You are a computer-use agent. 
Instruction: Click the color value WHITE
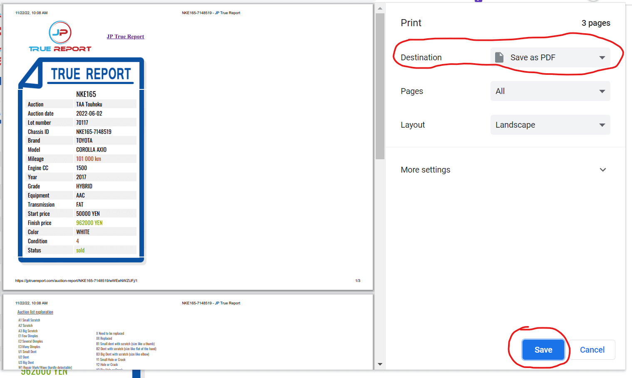tap(83, 232)
